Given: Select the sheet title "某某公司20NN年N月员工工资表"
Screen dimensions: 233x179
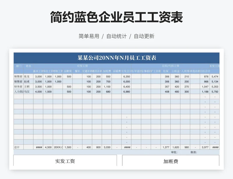Looking at the screenshot, I should (117, 58).
